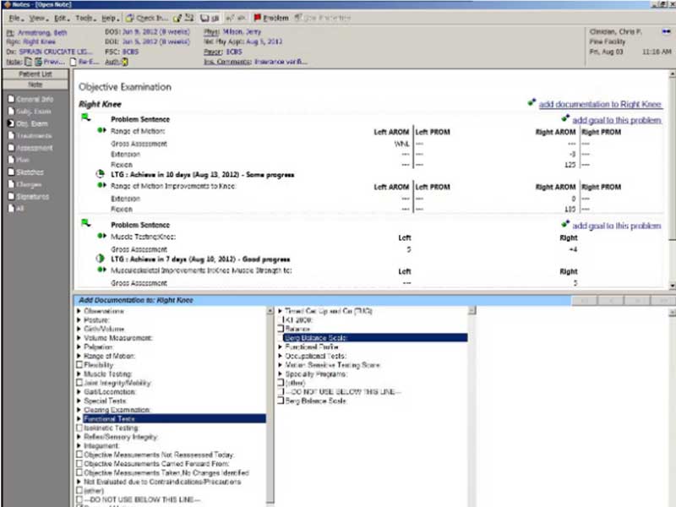Click patient name Armstrong, Beth link

42,33
